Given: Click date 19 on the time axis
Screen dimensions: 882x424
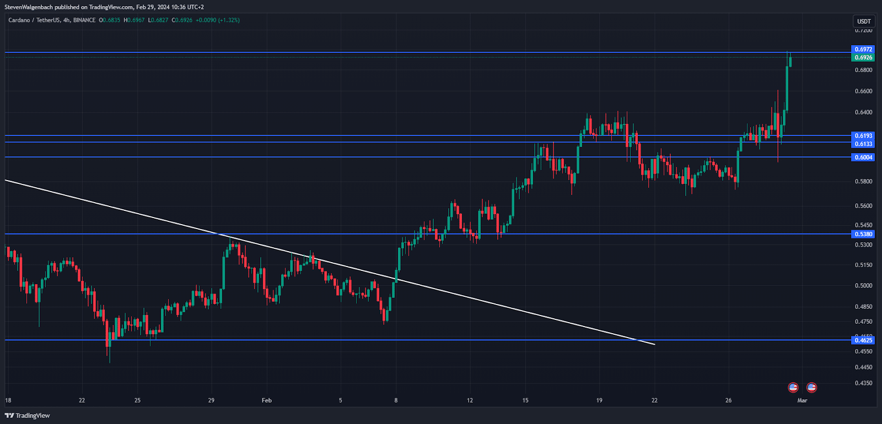Looking at the screenshot, I should [x=599, y=400].
